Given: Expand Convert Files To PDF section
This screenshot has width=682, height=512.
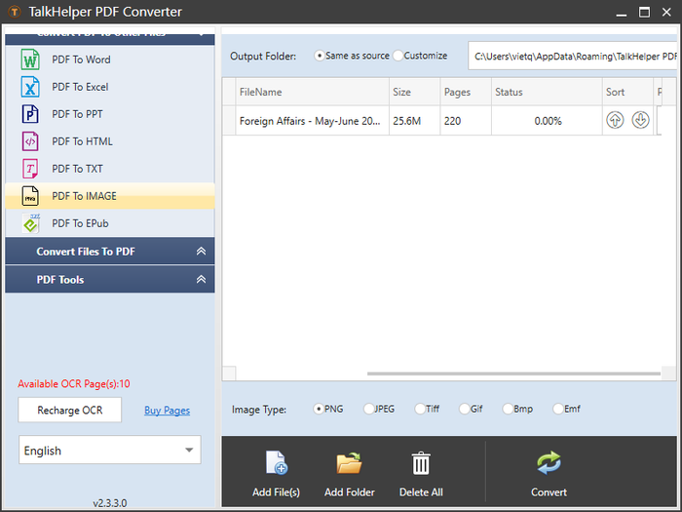Looking at the screenshot, I should pyautogui.click(x=109, y=252).
